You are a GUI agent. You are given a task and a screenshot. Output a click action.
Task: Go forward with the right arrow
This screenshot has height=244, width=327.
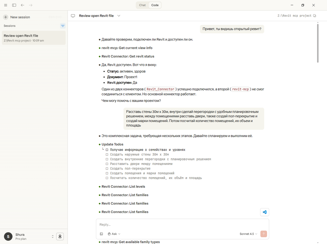[31, 5]
